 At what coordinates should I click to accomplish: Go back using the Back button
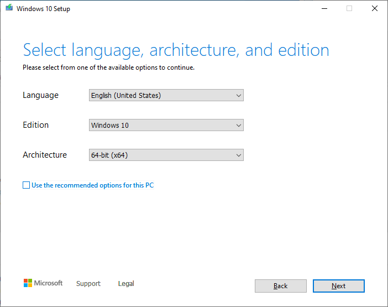tap(280, 286)
